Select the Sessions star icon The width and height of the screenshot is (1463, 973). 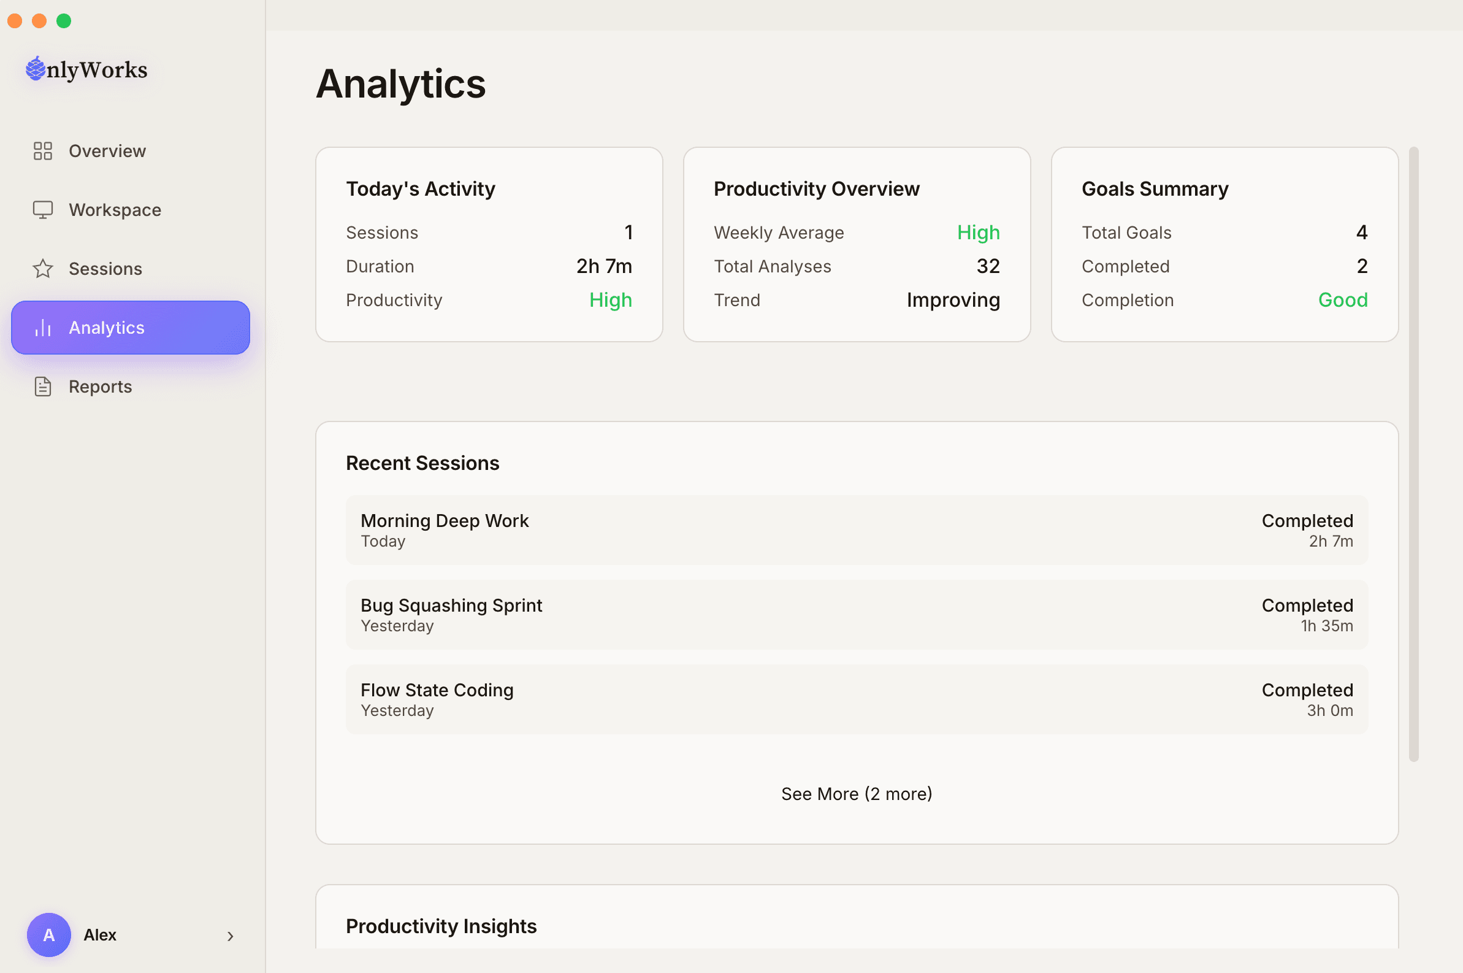[42, 269]
